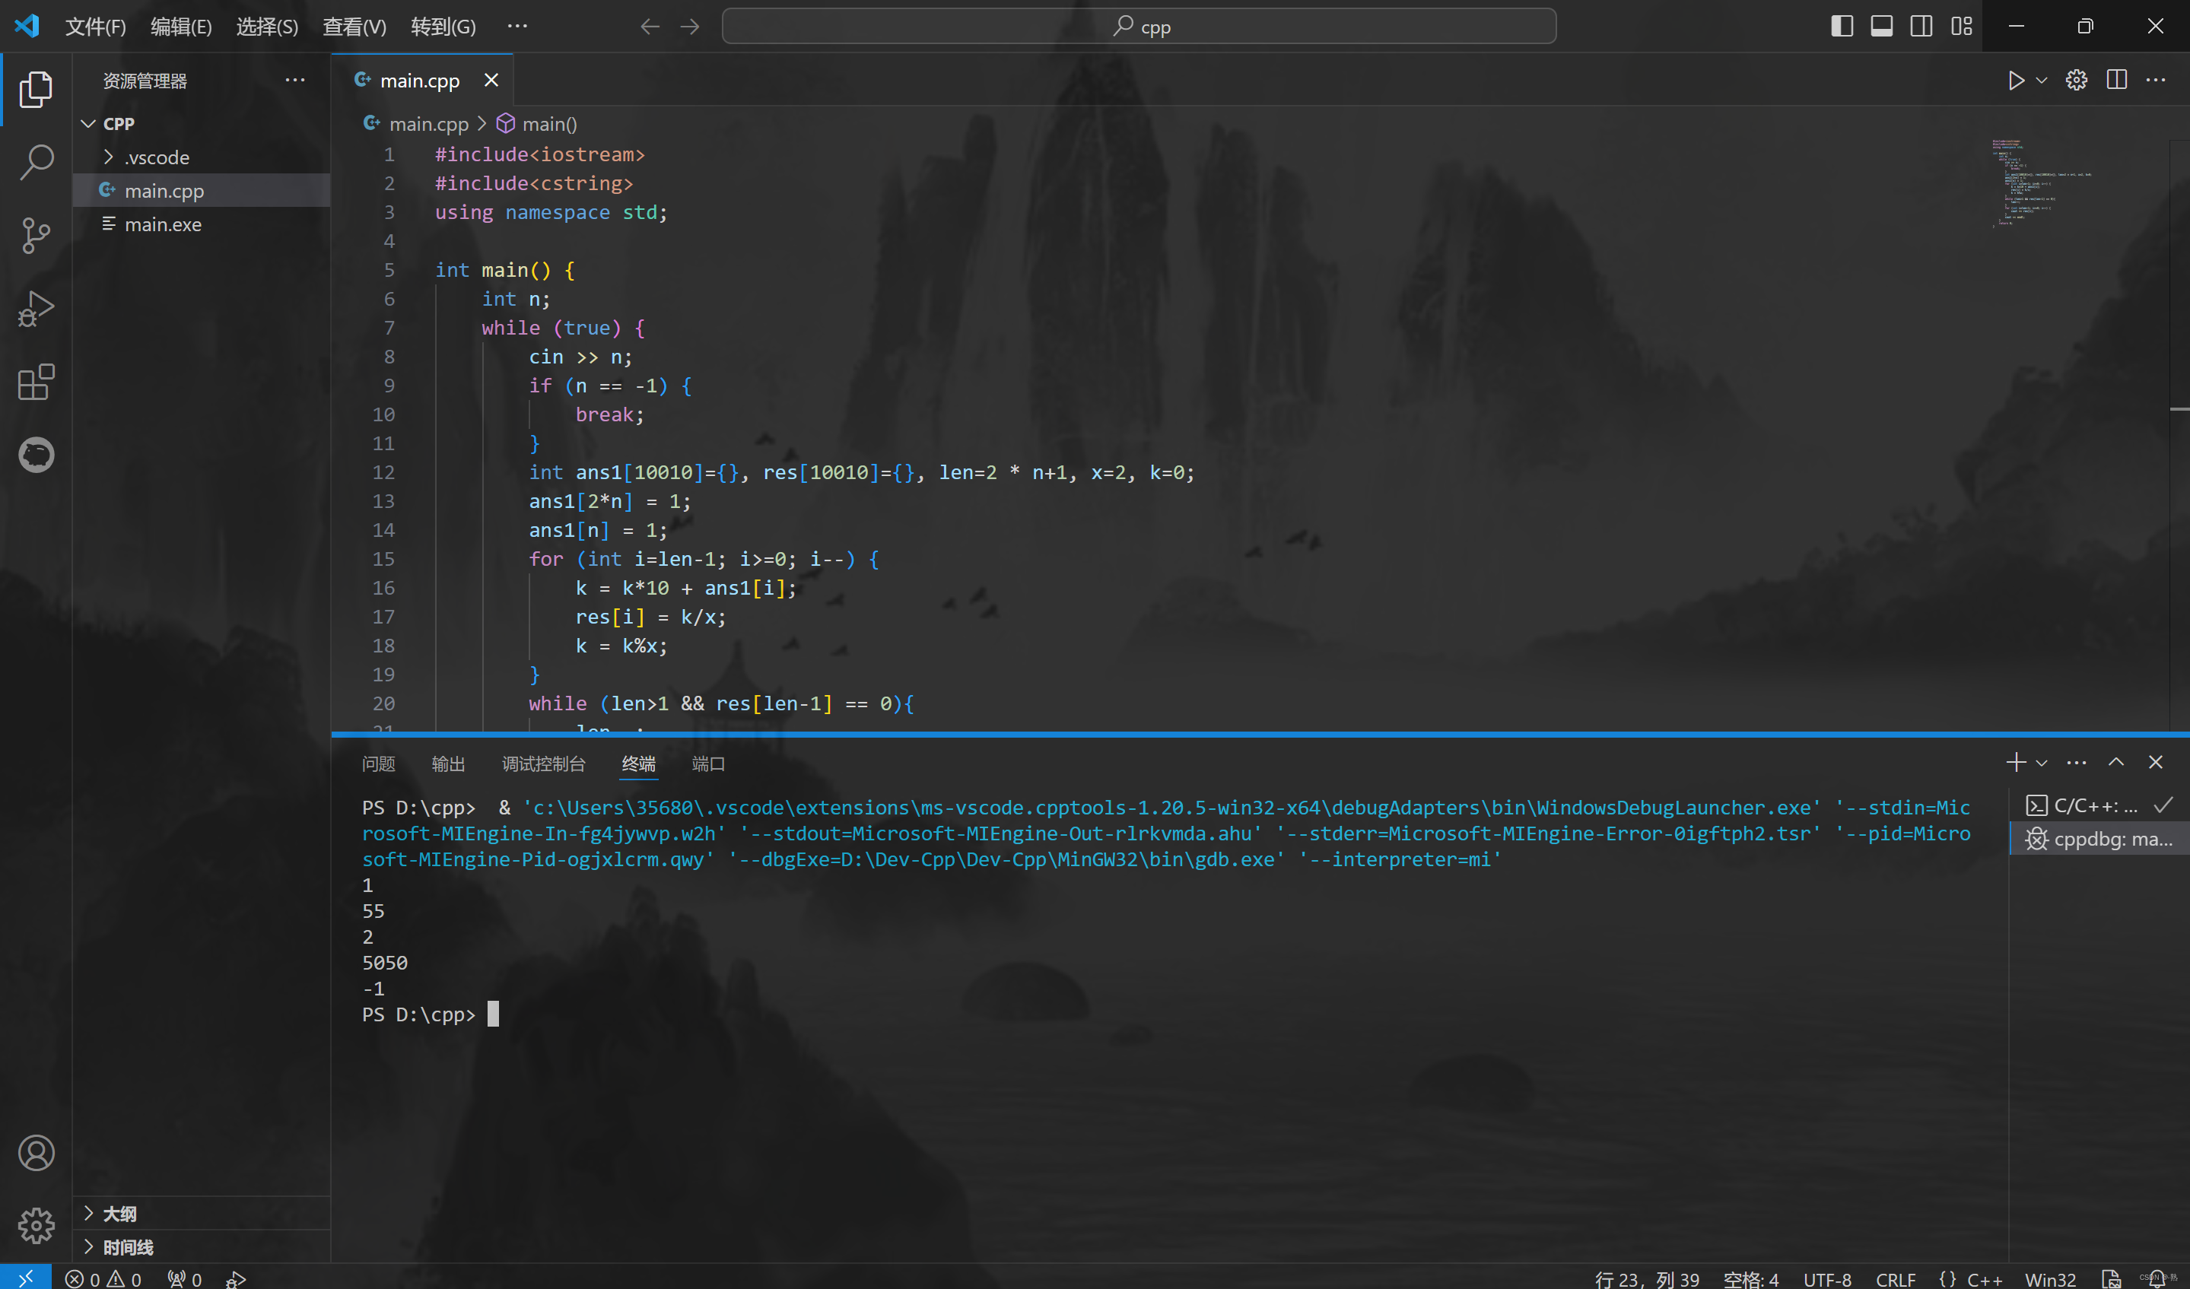2190x1289 pixels.
Task: Click the line 23, column 39 (行 23, 列 39) indicator
Action: pos(1647,1278)
